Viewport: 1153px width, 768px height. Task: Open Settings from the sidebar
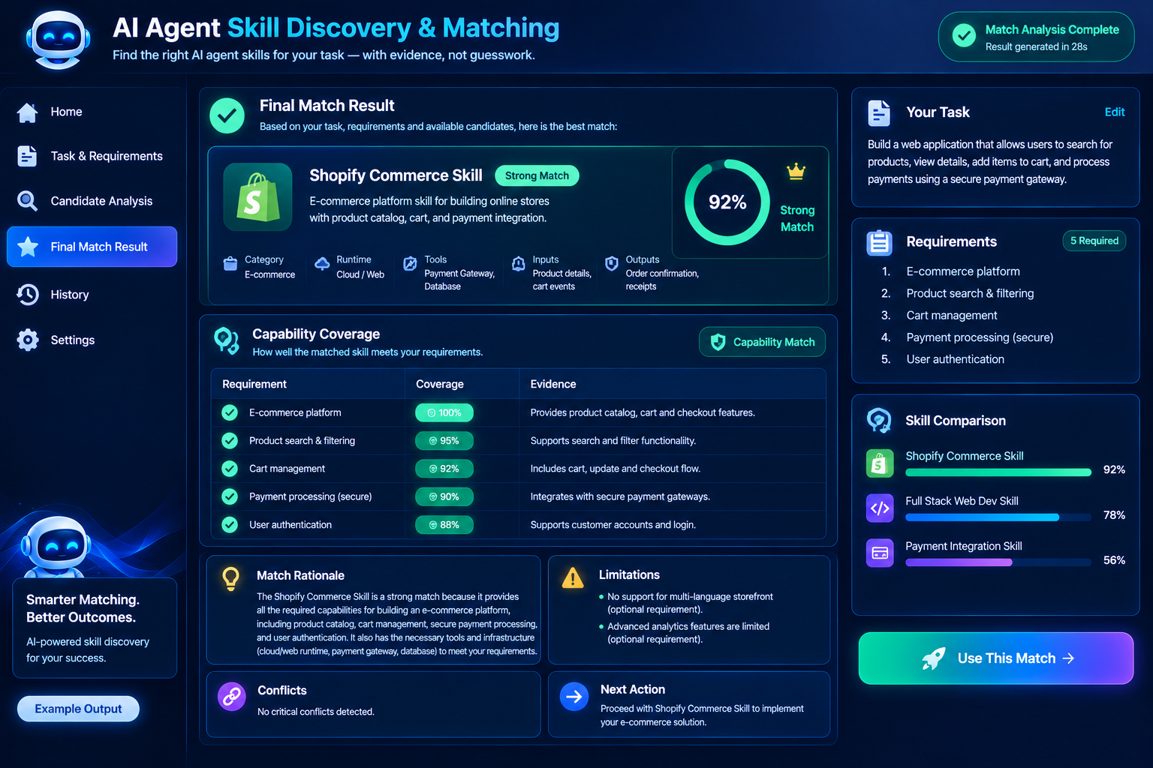coord(92,340)
